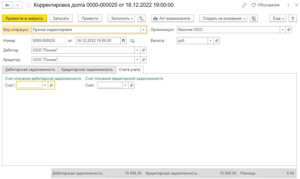Click the Записать button

point(61,18)
